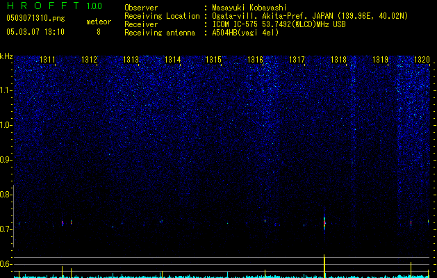The width and height of the screenshot is (437, 278).
Task: Click the Observer field label
Action: click(x=141, y=8)
